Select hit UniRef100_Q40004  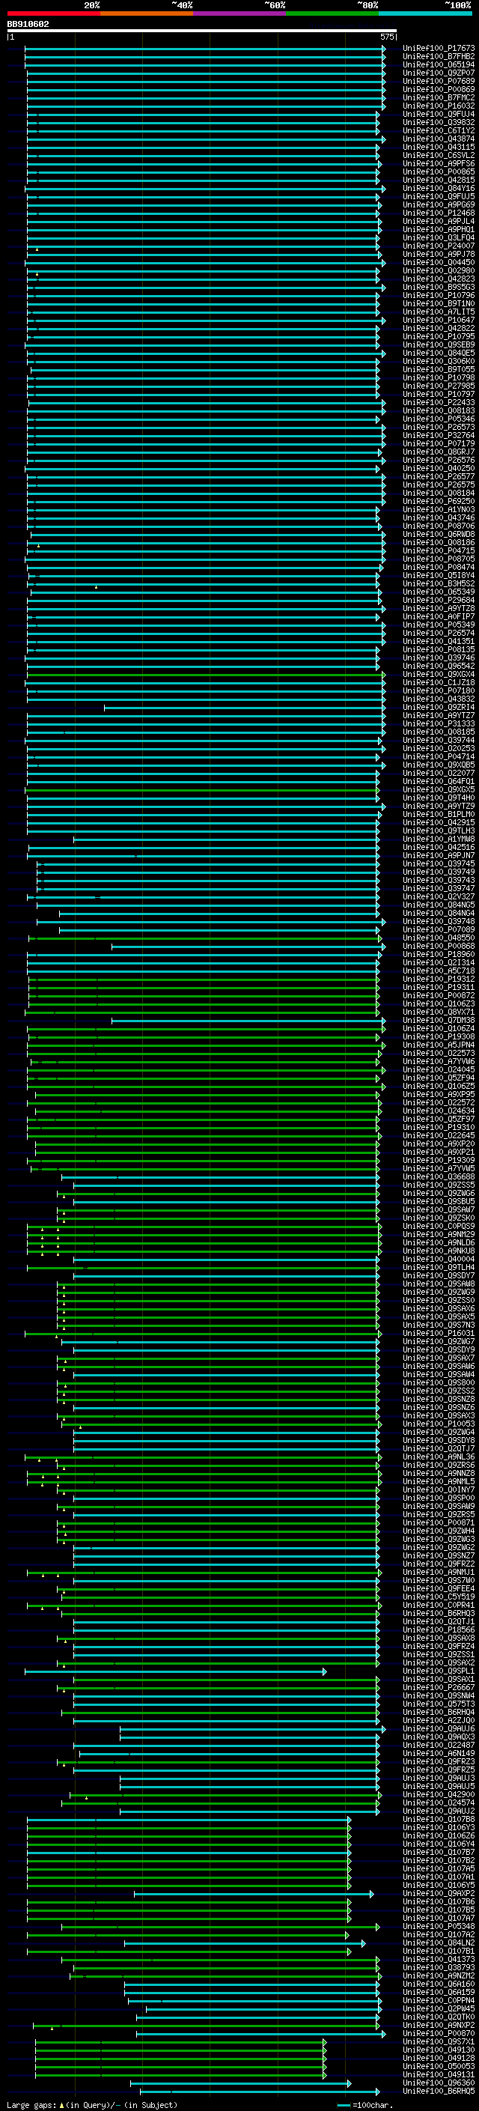click(x=439, y=1259)
